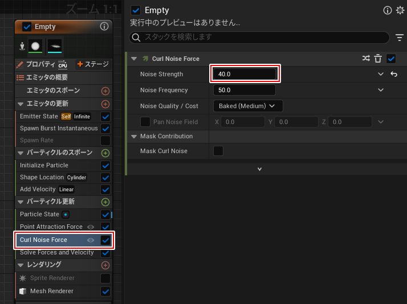
Task: Click the Particle State blue dot badge
Action: (66, 215)
